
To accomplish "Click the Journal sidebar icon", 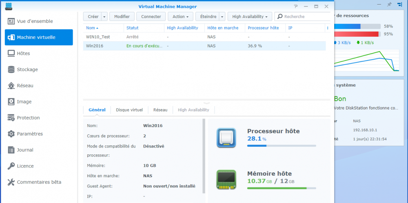I will coord(11,150).
